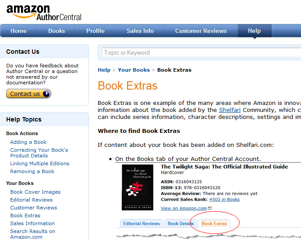Follow the Shelfari link in the description
Screen dimensions: 301x240
[230, 110]
